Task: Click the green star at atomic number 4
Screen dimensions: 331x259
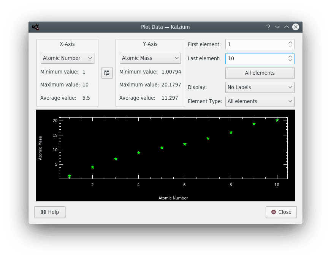Action: (x=139, y=153)
